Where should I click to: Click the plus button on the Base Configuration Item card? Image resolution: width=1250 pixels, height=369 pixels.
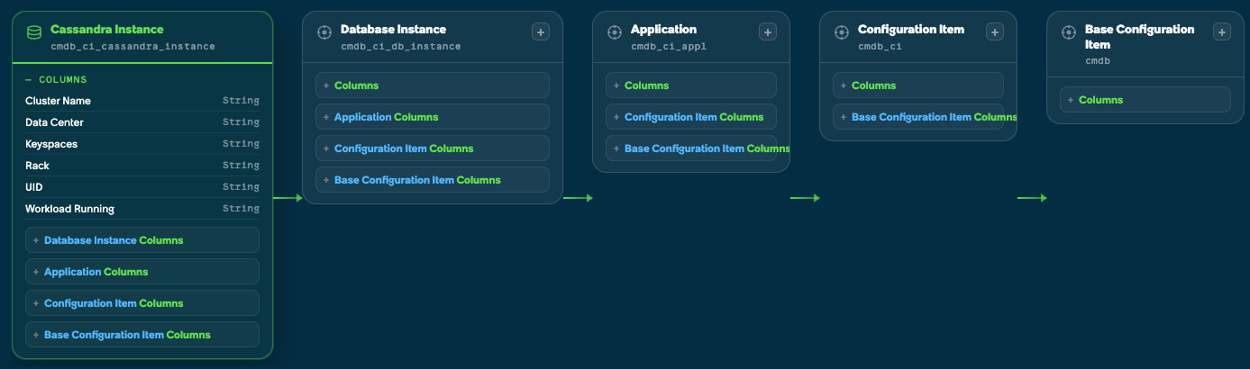[x=1222, y=31]
